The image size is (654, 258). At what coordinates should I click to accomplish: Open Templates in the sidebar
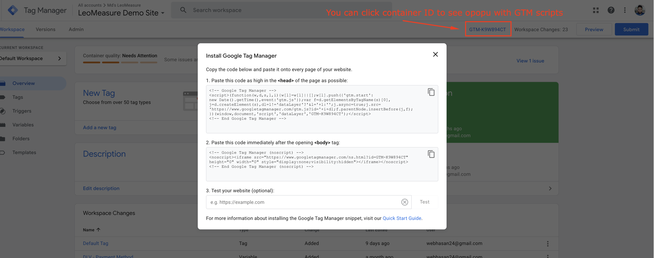(24, 153)
